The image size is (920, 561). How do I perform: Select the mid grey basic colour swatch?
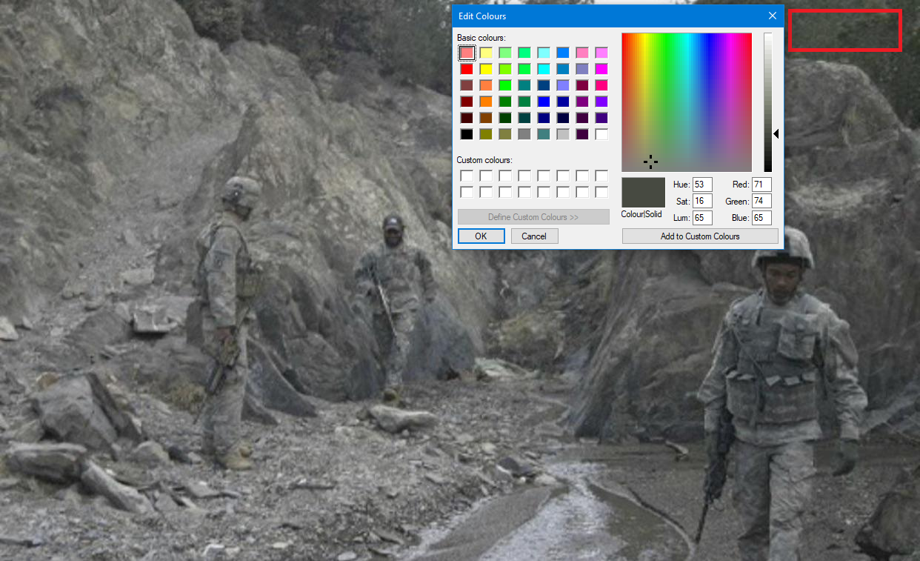click(524, 134)
